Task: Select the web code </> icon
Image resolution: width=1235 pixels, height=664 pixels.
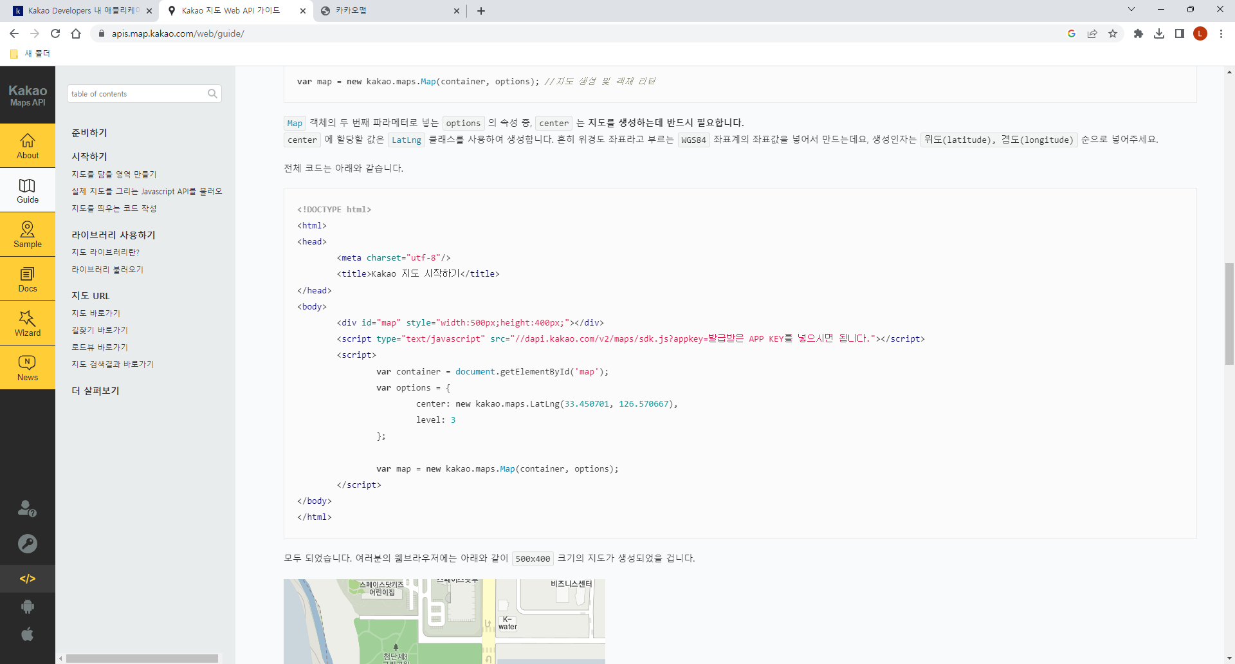Action: [27, 578]
